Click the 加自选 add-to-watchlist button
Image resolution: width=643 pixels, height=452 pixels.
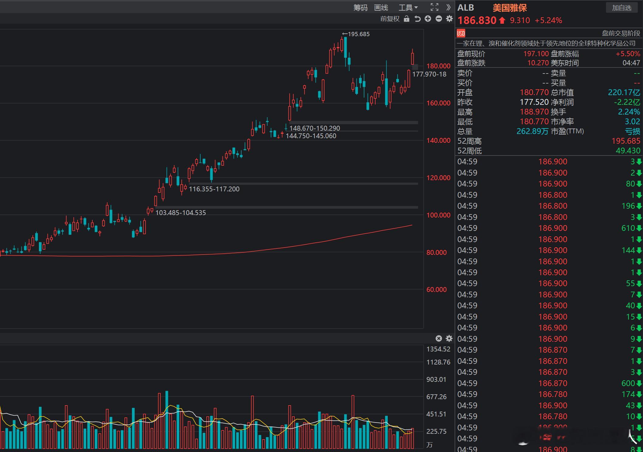(x=621, y=8)
